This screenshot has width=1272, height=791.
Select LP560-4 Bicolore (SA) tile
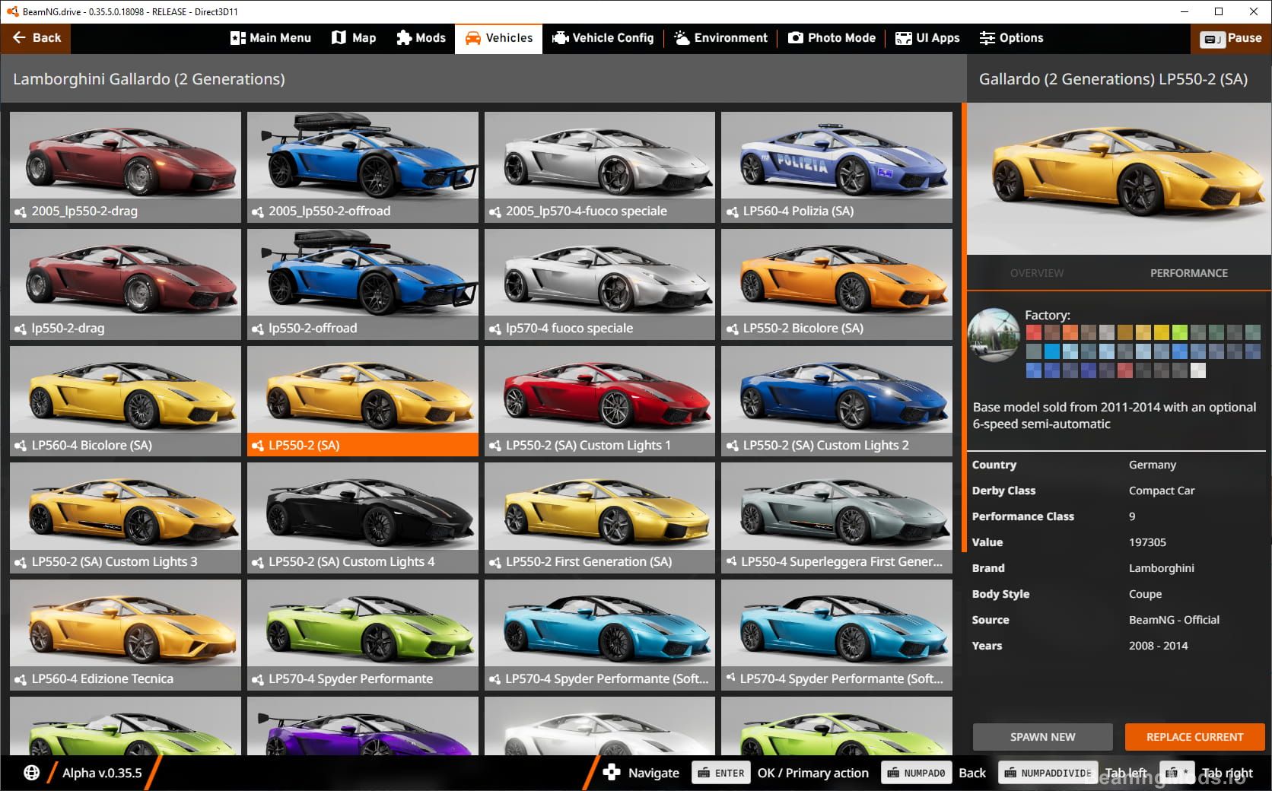pos(126,402)
